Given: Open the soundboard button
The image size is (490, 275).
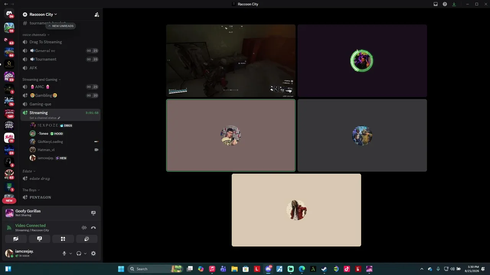Looking at the screenshot, I should click(x=87, y=239).
